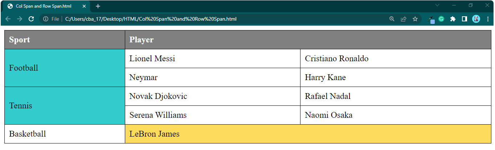This screenshot has width=495, height=150.
Task: View site information for the file
Action: (x=46, y=19)
